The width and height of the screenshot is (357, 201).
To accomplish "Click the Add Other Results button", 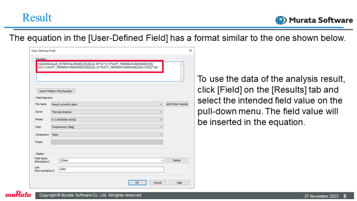I will point(177,104).
